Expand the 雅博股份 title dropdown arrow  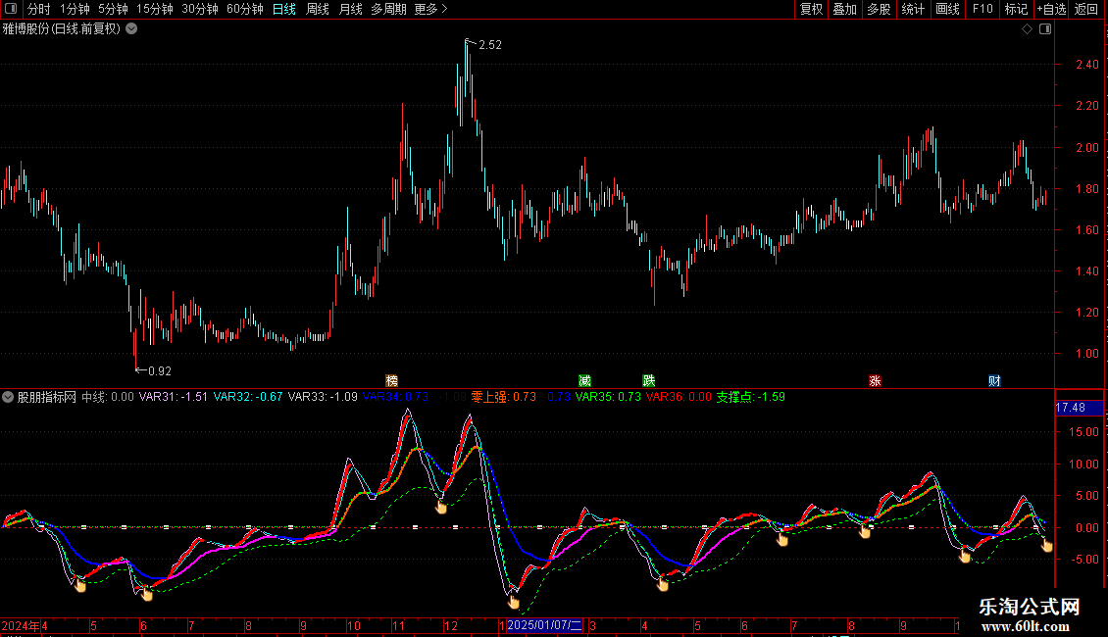(131, 29)
